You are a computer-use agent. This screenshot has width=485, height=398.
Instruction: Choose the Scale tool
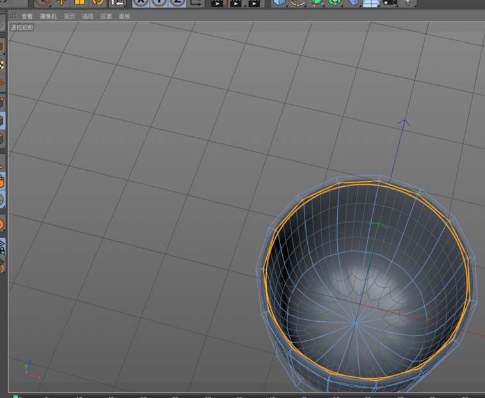pyautogui.click(x=80, y=2)
